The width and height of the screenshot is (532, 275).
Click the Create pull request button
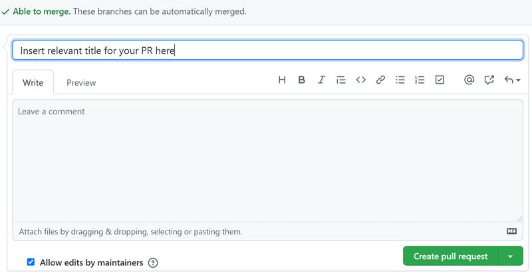tap(450, 256)
